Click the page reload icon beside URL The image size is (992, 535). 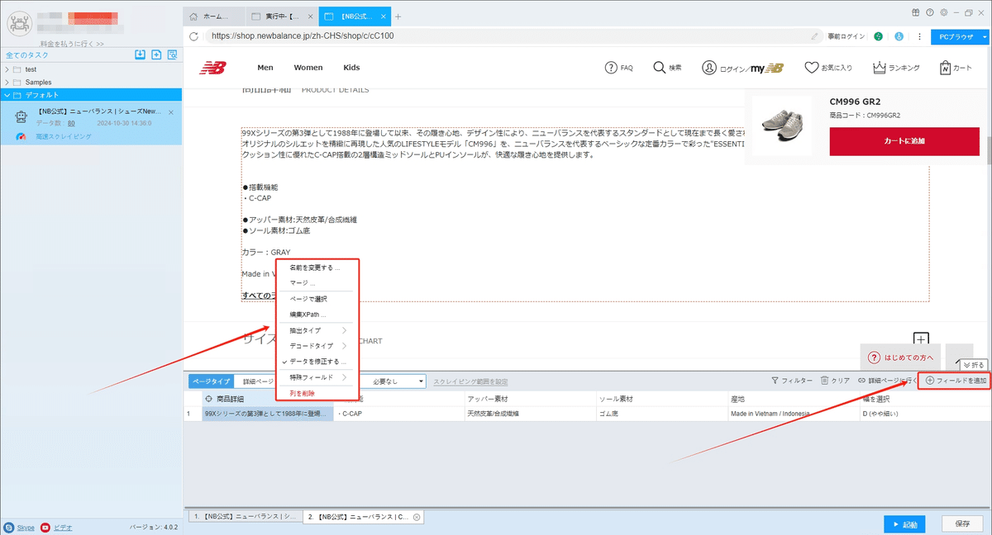(194, 36)
